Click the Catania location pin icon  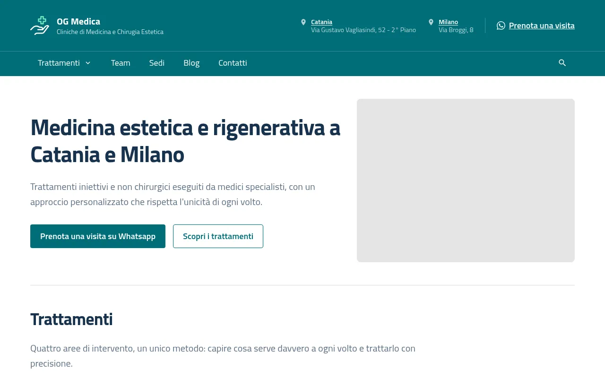coord(303,22)
